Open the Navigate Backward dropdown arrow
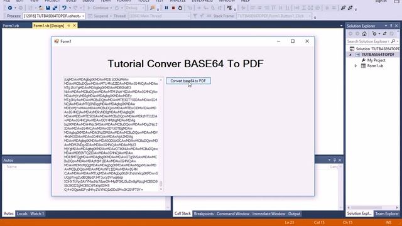 pyautogui.click(x=15, y=8)
